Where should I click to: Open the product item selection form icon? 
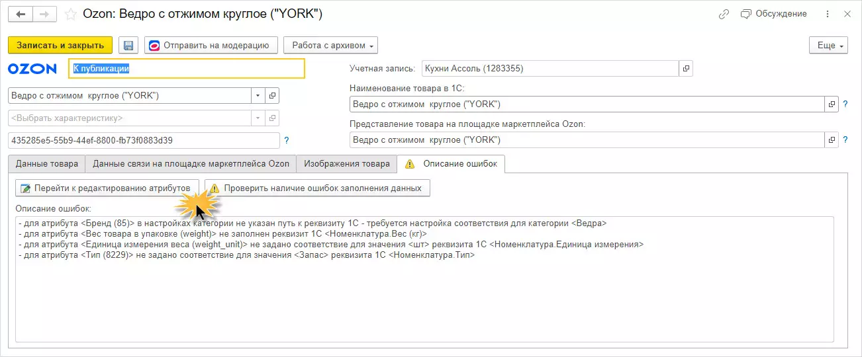click(272, 95)
